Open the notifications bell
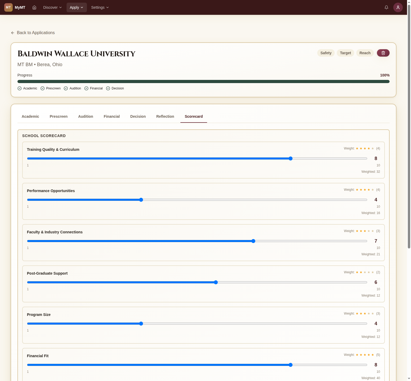Screen dimensions: 411x381 [x=386, y=7]
